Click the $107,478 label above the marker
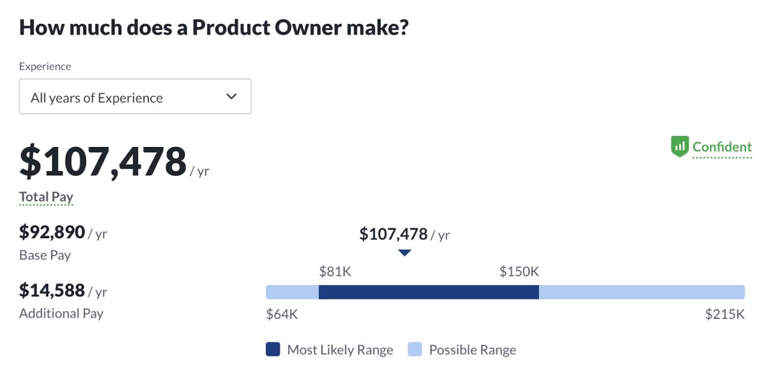 click(394, 234)
